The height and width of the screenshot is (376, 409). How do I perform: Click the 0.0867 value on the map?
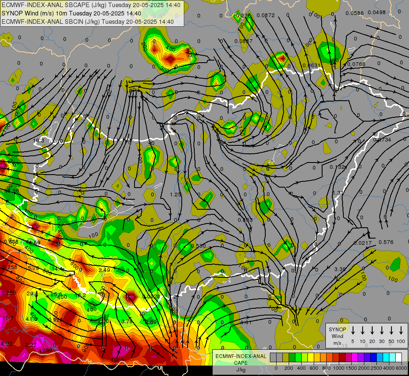click(x=244, y=41)
